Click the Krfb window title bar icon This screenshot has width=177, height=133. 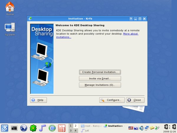(x=30, y=19)
